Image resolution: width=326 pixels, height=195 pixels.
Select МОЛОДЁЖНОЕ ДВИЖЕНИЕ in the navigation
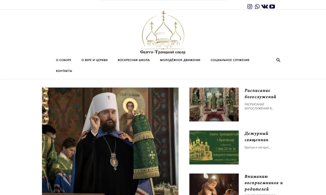tap(180, 60)
